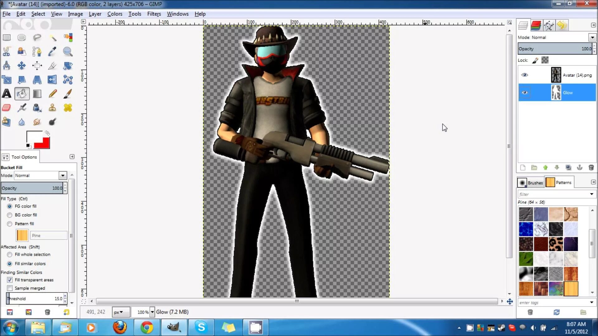Enable the Sample merged checkbox
The image size is (598, 336).
click(x=10, y=288)
